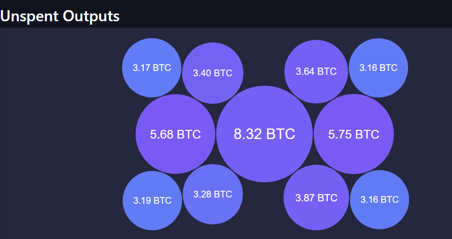This screenshot has height=239, width=452.
Task: Click 3.16 BTC bubble beside 3.64 BTC
Action: pyautogui.click(x=379, y=68)
